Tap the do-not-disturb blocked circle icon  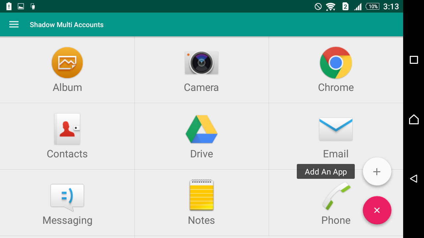318,6
